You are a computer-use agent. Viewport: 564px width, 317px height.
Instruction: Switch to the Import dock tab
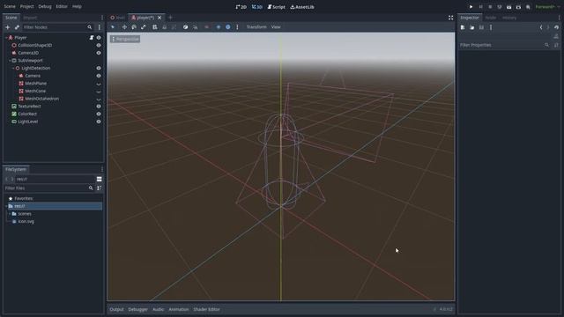tap(30, 18)
